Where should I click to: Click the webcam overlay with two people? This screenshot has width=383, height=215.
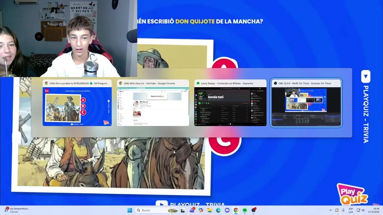pos(69,39)
